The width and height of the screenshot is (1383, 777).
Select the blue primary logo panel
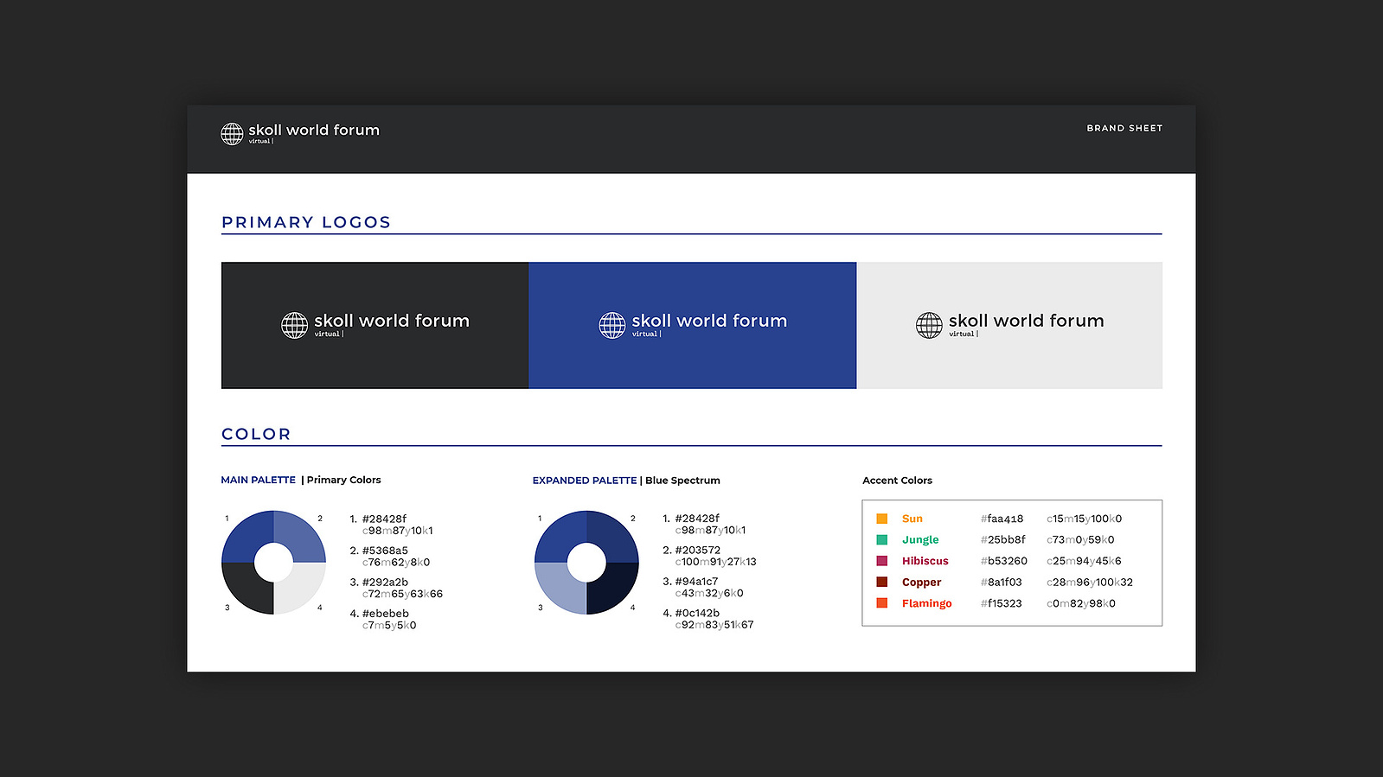(693, 326)
